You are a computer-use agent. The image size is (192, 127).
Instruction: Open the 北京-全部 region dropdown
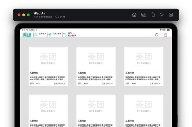point(57,34)
